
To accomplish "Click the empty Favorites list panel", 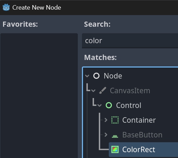I will point(39,96).
